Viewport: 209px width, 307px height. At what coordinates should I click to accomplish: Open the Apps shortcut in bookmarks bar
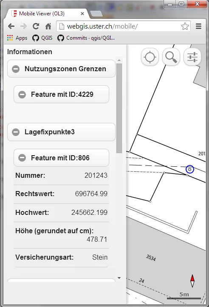(x=17, y=38)
